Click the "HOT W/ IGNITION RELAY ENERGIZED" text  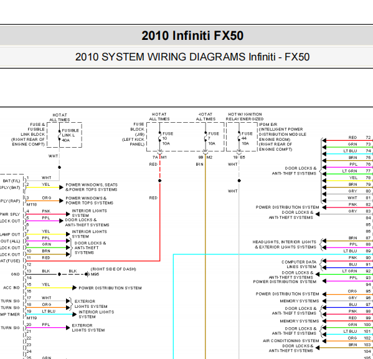(x=245, y=117)
